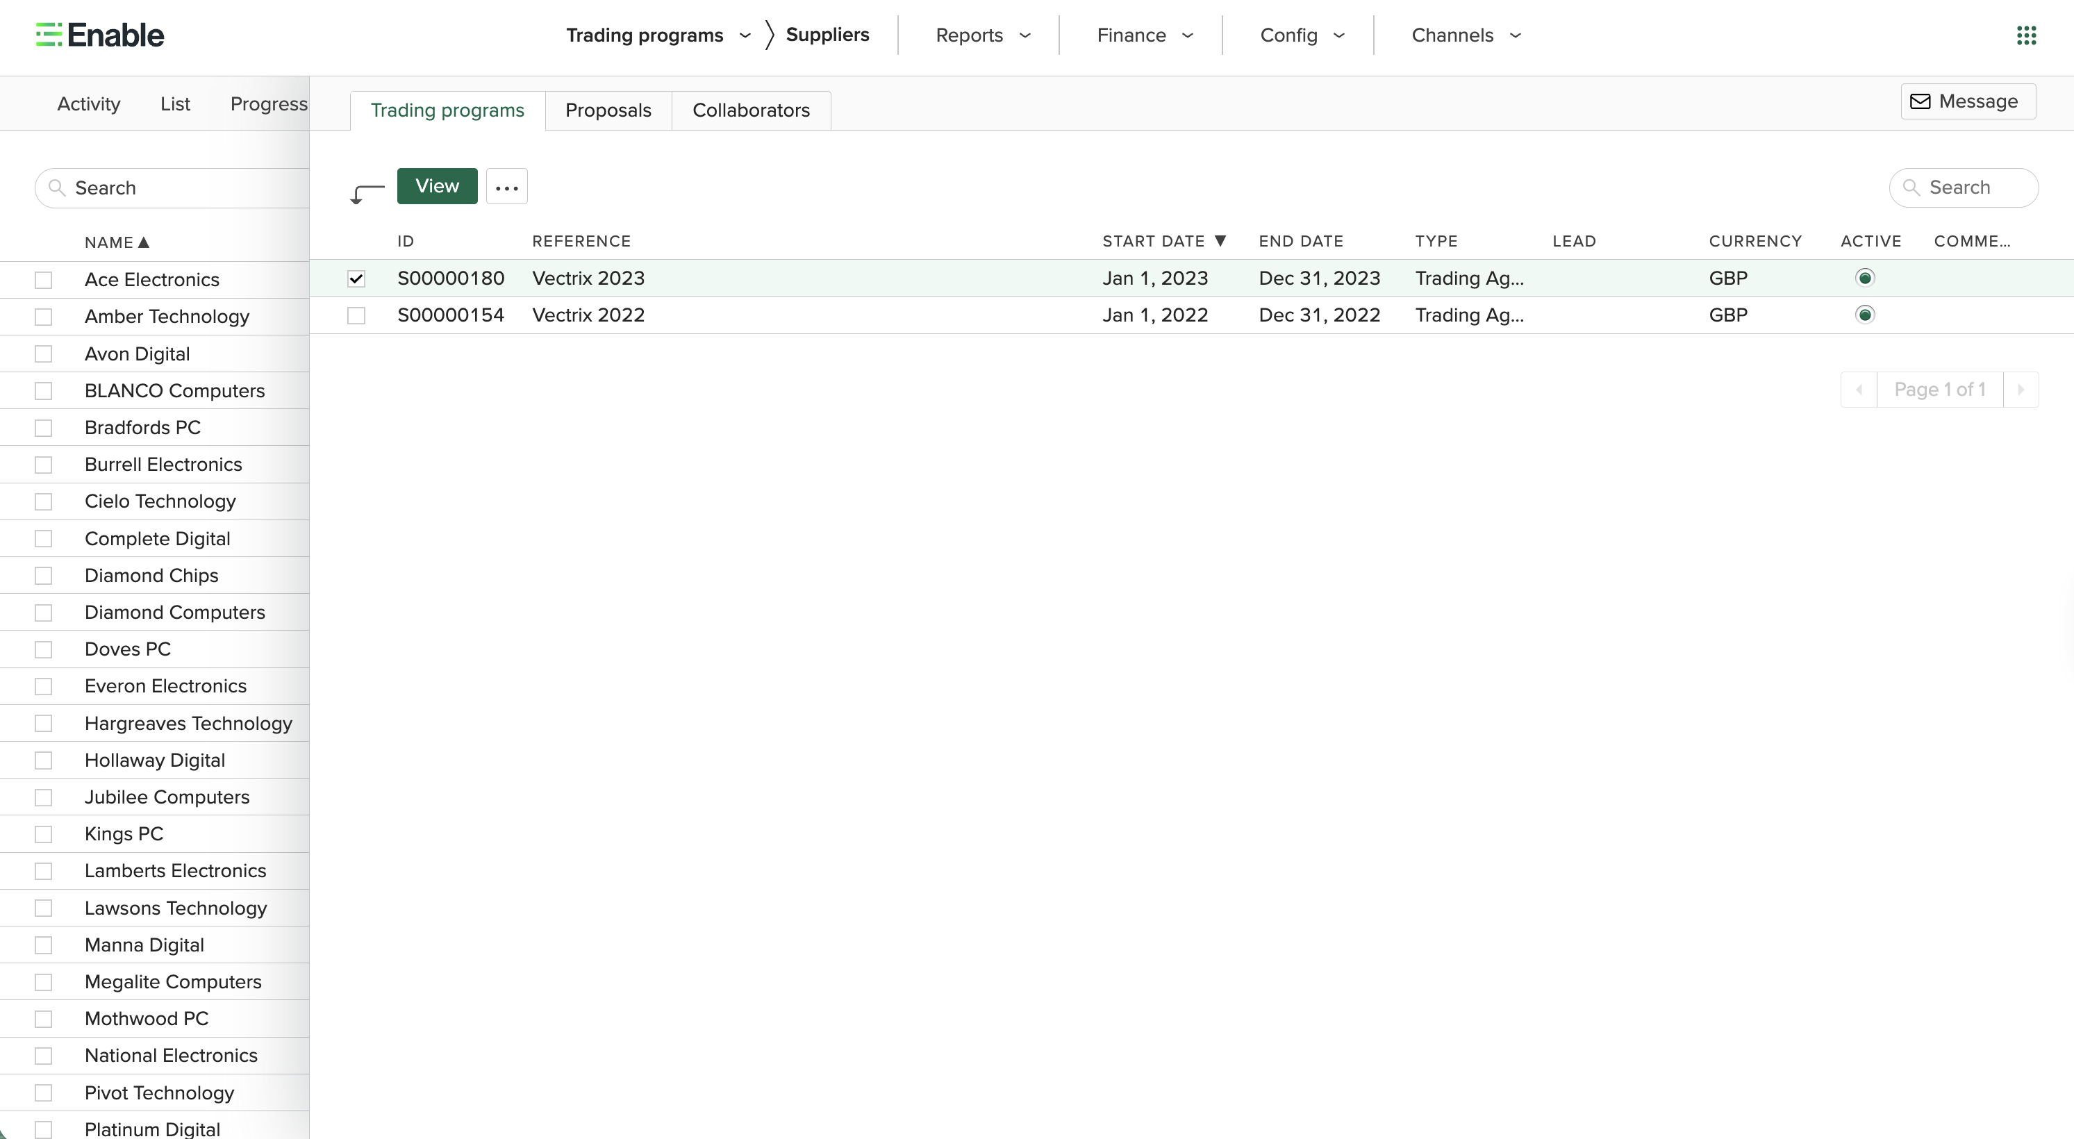Select supplier Lamberts Electronics
Image resolution: width=2074 pixels, height=1139 pixels.
pyautogui.click(x=176, y=871)
